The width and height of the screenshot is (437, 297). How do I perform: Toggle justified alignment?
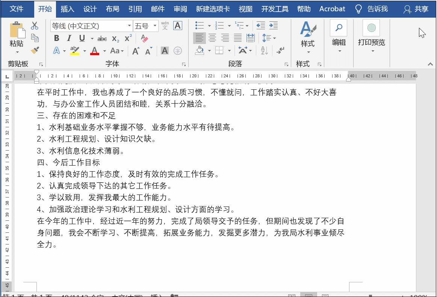[237, 38]
